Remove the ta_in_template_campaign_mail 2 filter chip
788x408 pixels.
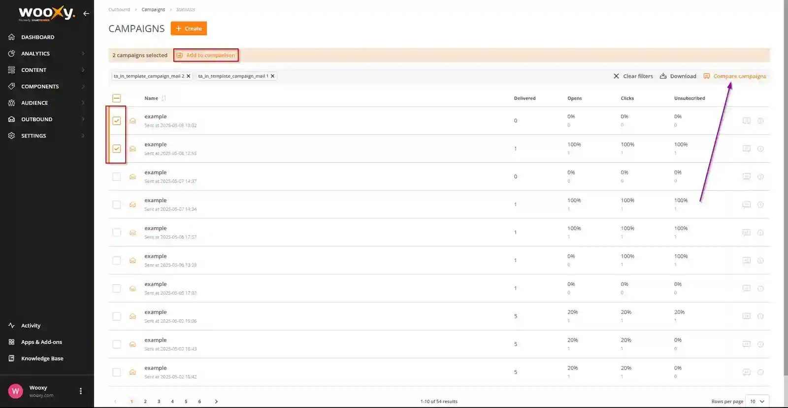189,76
